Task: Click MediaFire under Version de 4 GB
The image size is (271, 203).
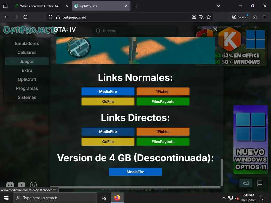Action: (135, 172)
